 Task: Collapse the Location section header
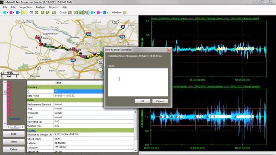[x=80, y=130]
